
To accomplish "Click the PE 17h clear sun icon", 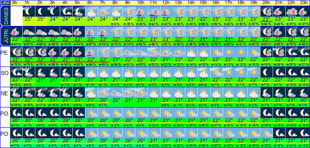I will (229, 52).
